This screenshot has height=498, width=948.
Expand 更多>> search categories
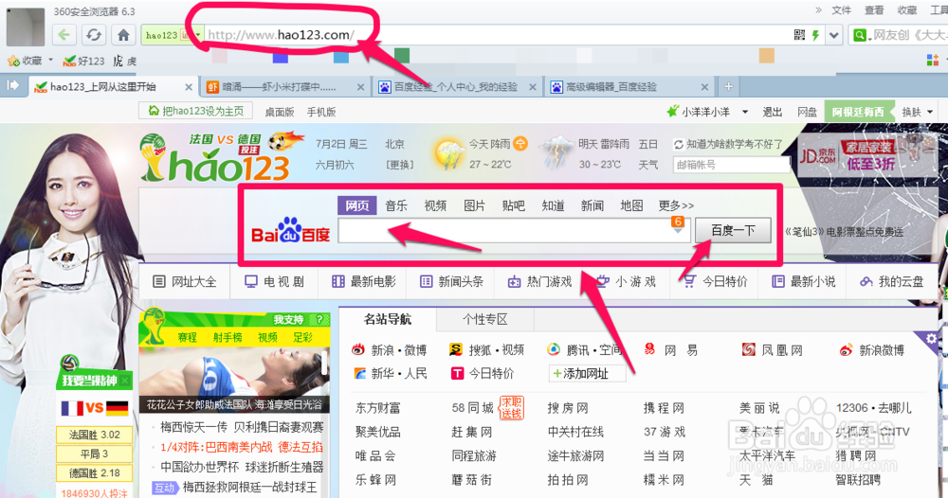pyautogui.click(x=676, y=205)
